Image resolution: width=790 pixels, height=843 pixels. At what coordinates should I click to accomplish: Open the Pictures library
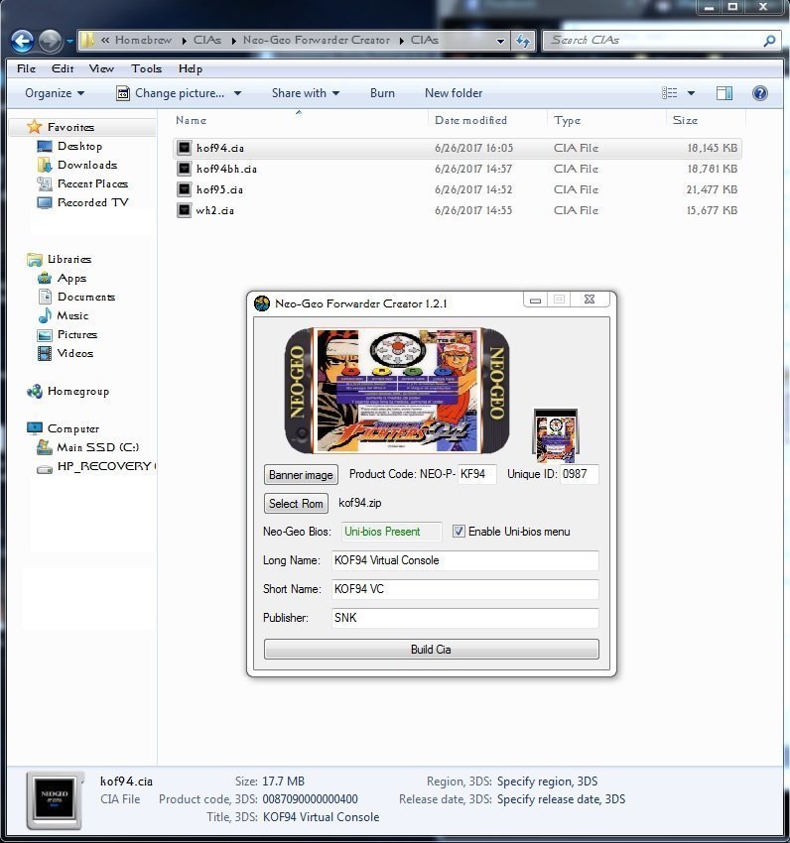[x=77, y=334]
